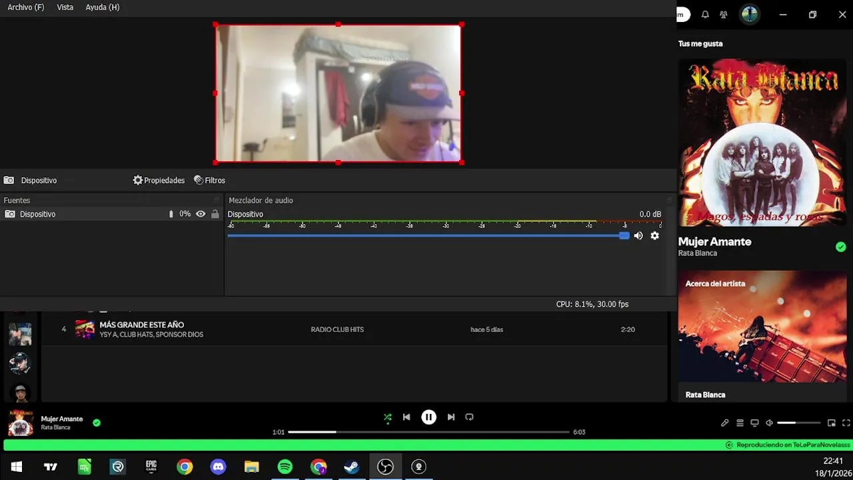853x480 pixels.
Task: Click the 'Tus me gusta' heading
Action: tap(700, 44)
